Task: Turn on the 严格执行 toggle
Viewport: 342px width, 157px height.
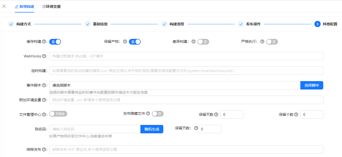Action: [272, 42]
